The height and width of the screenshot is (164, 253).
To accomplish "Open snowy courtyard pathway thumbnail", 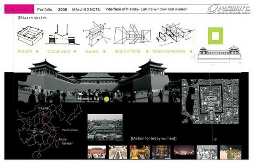I will click(118, 152).
